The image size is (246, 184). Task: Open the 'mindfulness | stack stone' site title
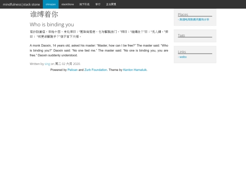(x=21, y=5)
